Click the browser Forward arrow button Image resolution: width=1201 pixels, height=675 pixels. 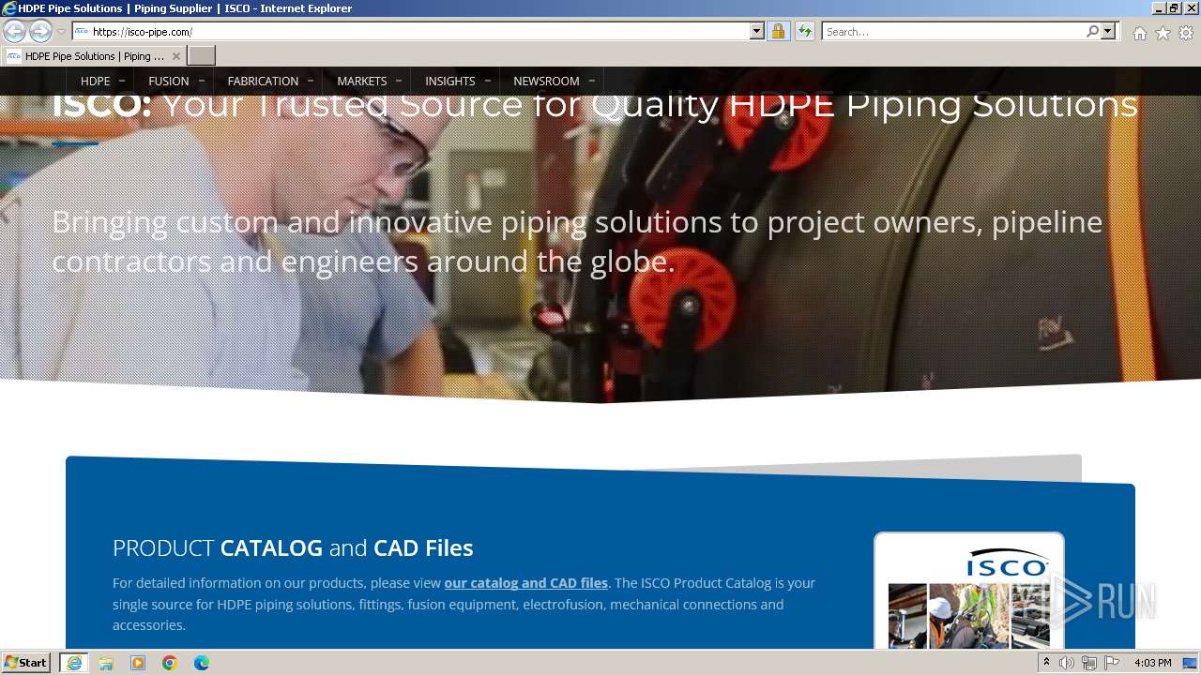40,31
